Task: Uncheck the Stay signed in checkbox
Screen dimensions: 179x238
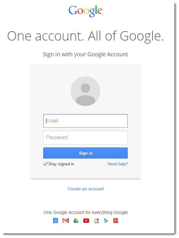Action: [x=45, y=164]
